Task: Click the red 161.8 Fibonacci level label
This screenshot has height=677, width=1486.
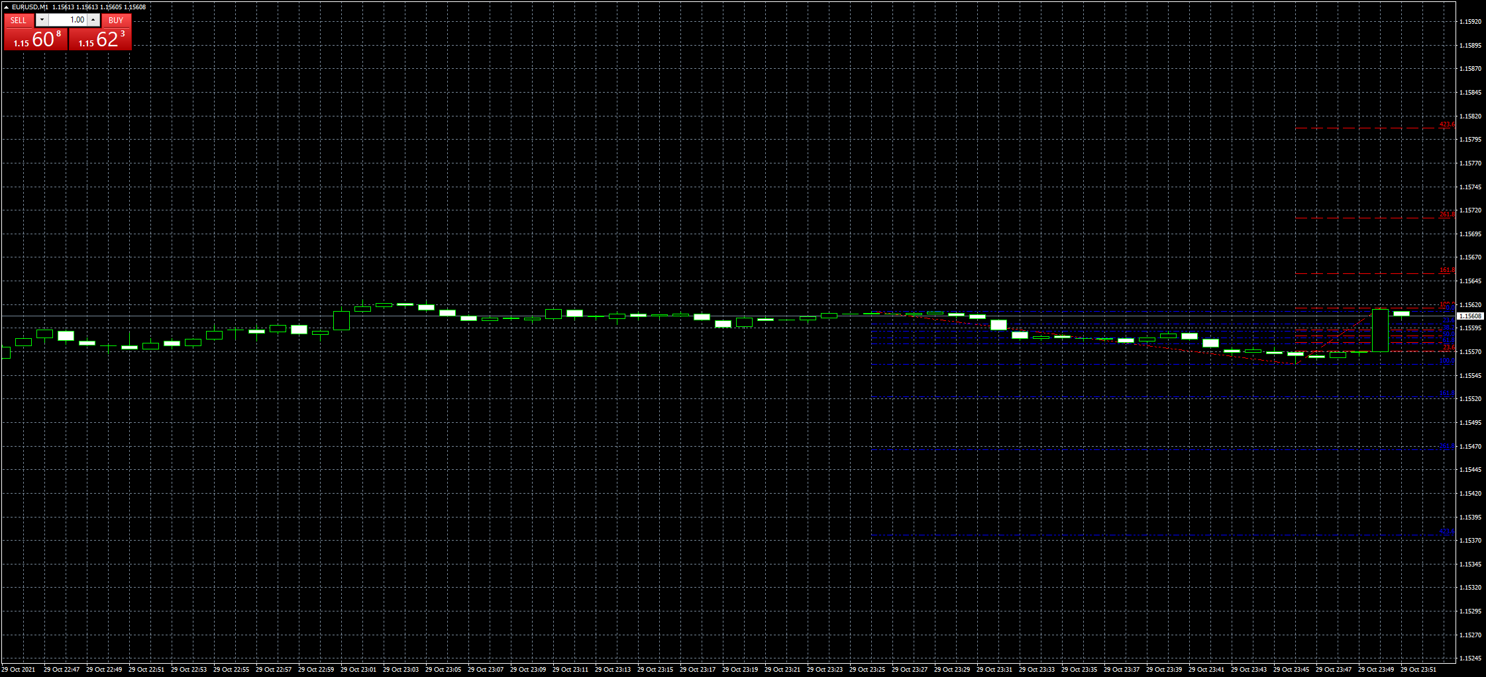Action: point(1447,270)
